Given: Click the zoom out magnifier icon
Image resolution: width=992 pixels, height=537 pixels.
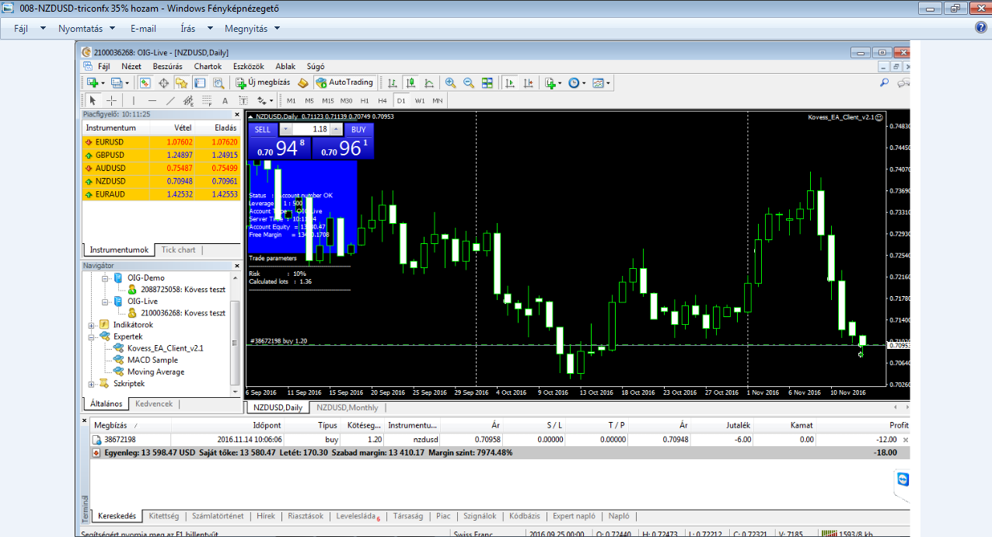Looking at the screenshot, I should (469, 82).
